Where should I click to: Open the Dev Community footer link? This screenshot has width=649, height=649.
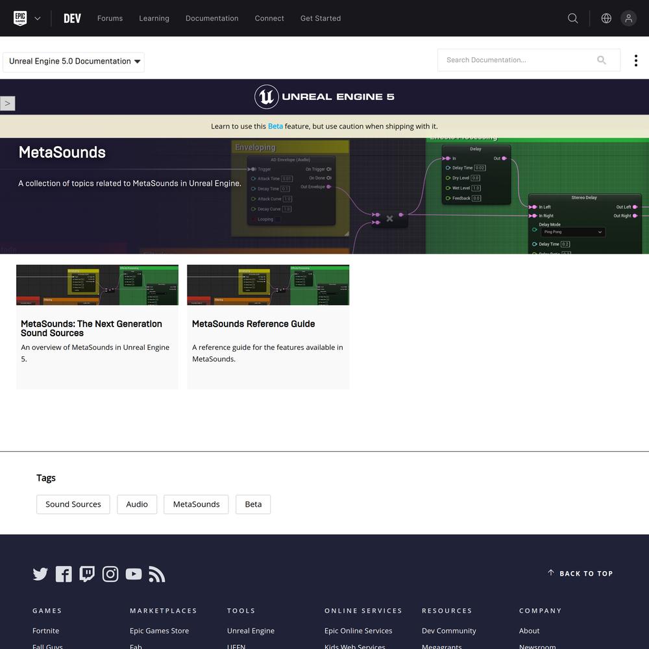449,630
